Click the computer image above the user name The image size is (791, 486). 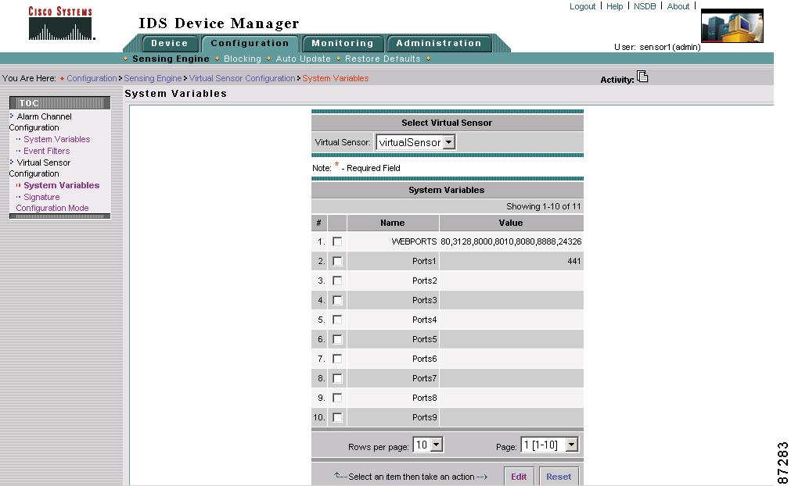coord(732,25)
